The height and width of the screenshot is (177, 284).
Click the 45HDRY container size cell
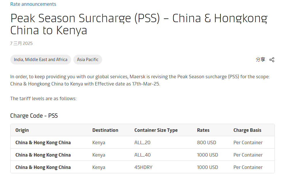pyautogui.click(x=143, y=167)
